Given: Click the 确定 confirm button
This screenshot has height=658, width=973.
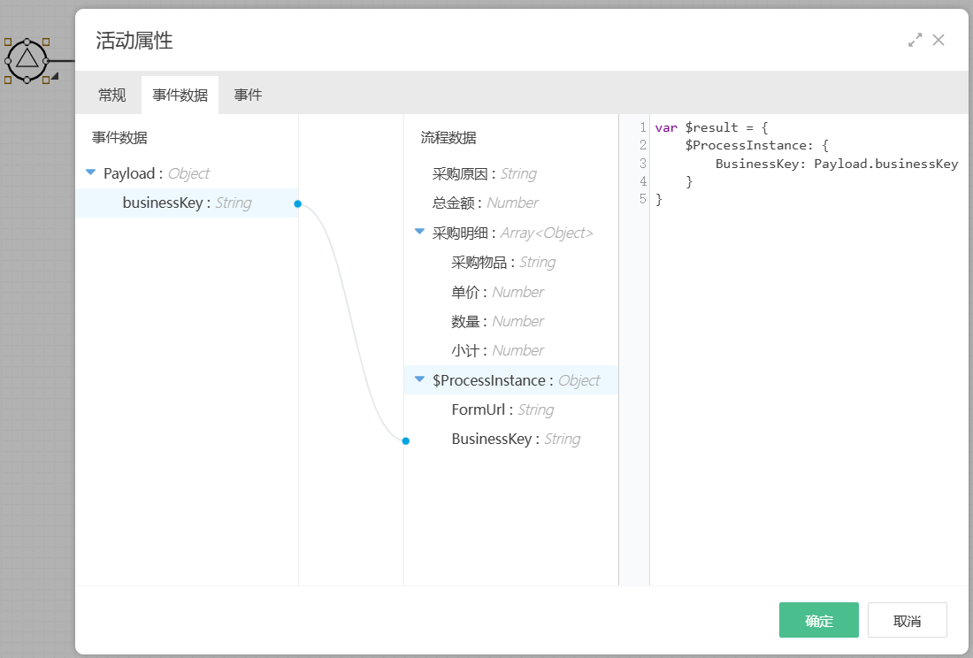Looking at the screenshot, I should coord(818,620).
